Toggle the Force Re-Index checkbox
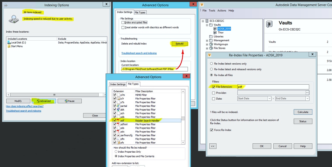The image size is (332, 167). [212, 130]
